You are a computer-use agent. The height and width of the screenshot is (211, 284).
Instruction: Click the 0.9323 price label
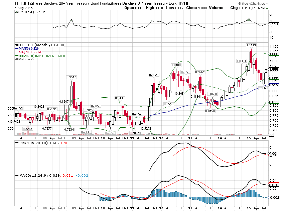click(x=263, y=88)
